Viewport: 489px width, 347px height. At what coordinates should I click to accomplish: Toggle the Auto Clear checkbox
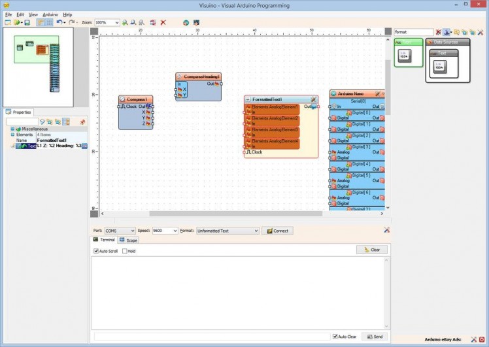335,337
